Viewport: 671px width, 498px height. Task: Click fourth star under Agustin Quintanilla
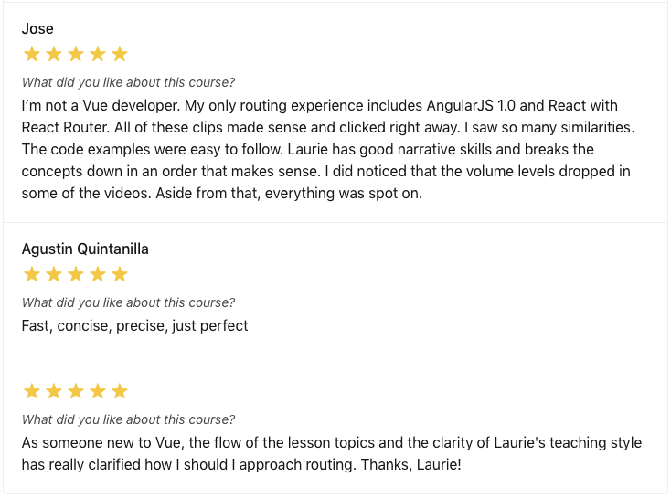pyautogui.click(x=98, y=274)
